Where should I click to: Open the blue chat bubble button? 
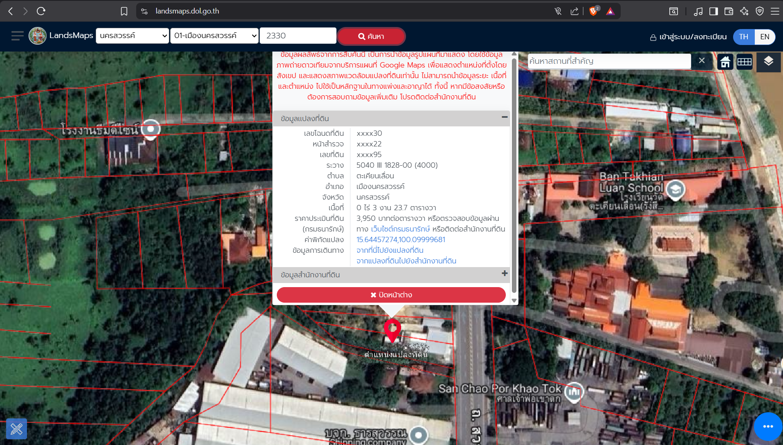(768, 427)
